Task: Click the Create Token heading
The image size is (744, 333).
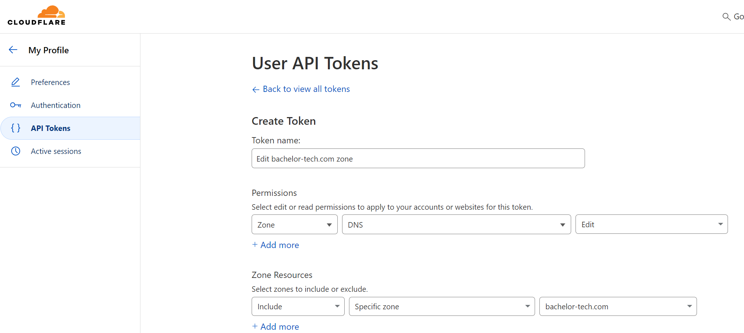Action: coord(284,121)
